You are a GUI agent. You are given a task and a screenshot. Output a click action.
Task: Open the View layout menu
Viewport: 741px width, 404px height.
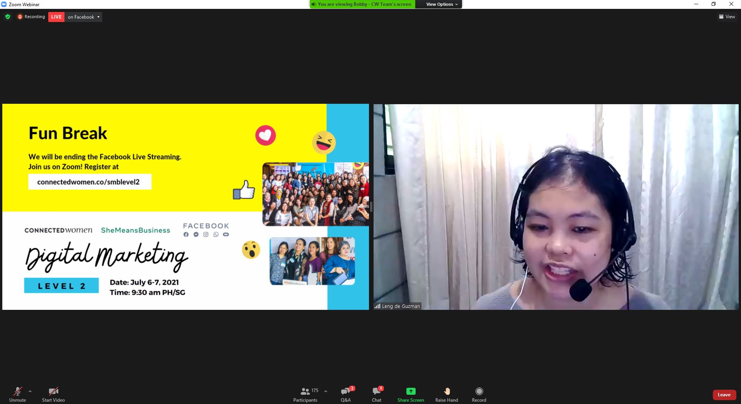click(727, 17)
